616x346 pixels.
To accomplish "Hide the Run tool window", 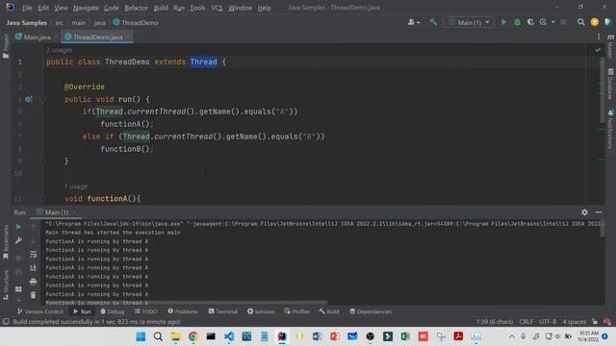I will pos(599,212).
